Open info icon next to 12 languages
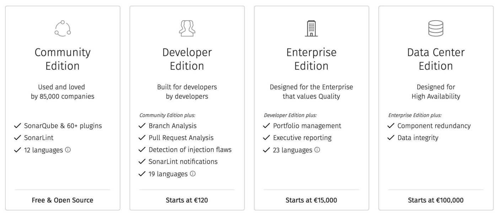This screenshot has height=214, width=498. tap(68, 150)
